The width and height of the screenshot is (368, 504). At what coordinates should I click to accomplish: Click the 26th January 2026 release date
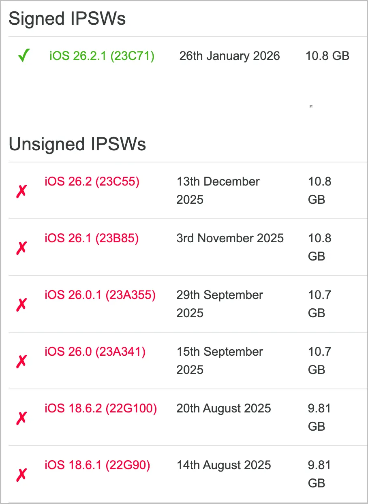pos(229,56)
